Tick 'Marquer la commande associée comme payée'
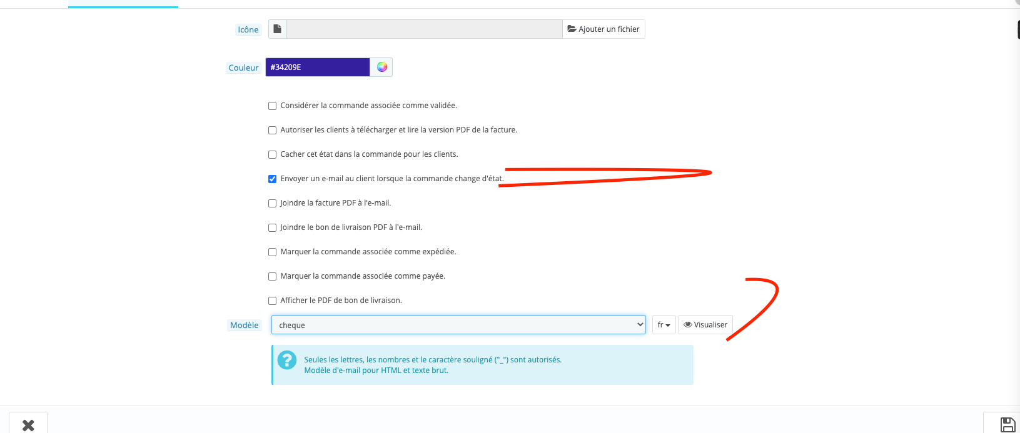 tap(272, 276)
